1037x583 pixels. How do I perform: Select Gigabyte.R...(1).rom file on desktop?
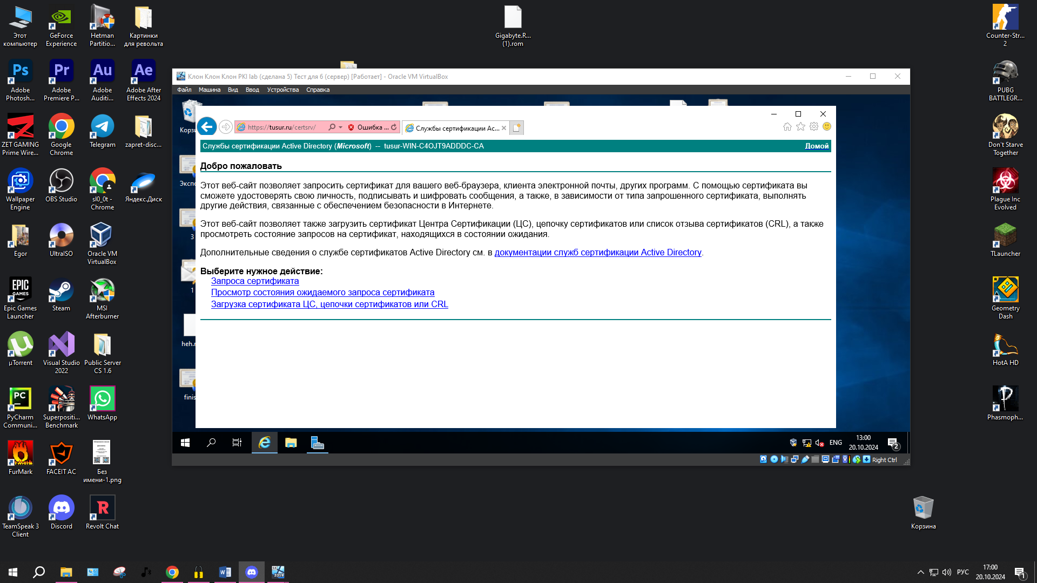[x=513, y=25]
